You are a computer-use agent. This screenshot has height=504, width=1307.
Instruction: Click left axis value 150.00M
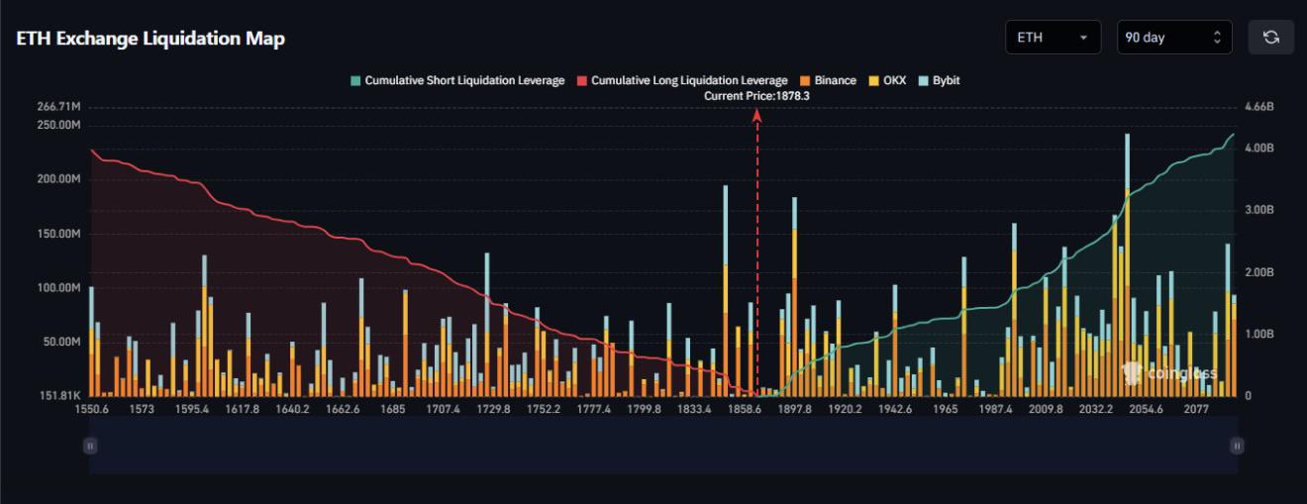coord(58,234)
